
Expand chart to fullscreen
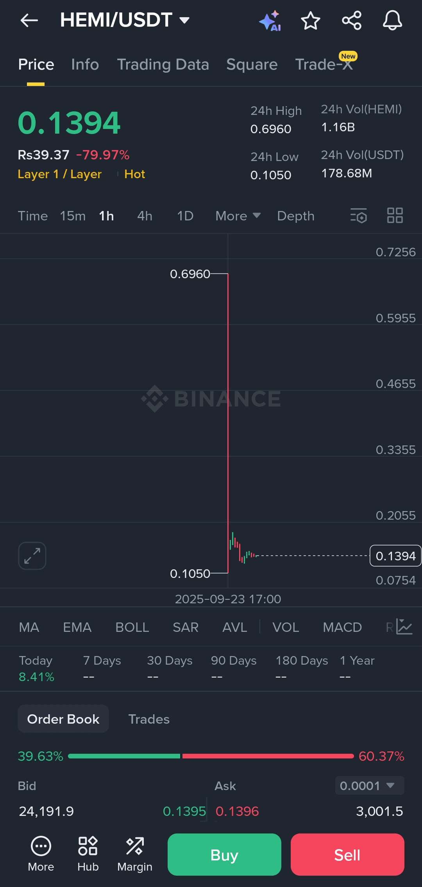coord(32,556)
